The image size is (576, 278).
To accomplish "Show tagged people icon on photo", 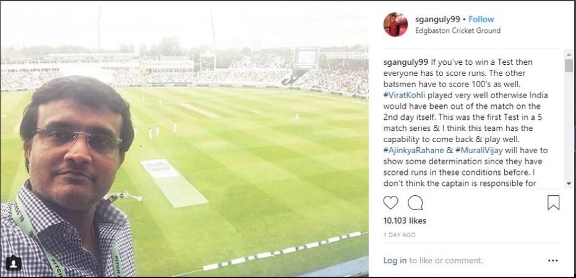I will coord(13,263).
